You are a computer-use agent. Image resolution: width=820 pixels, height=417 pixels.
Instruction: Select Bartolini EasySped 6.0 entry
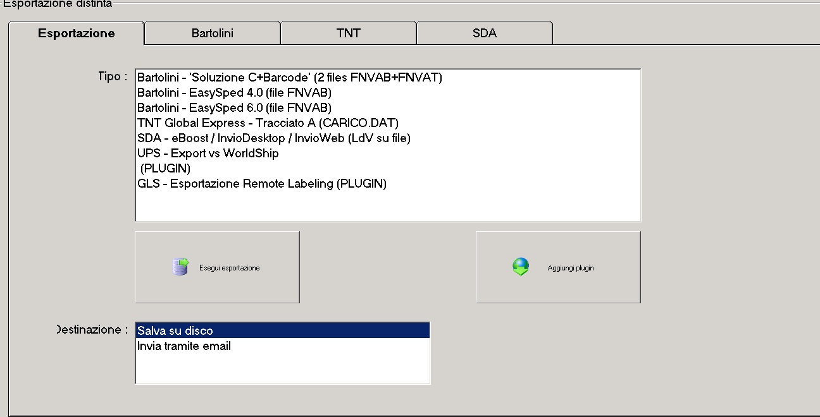[x=388, y=108]
